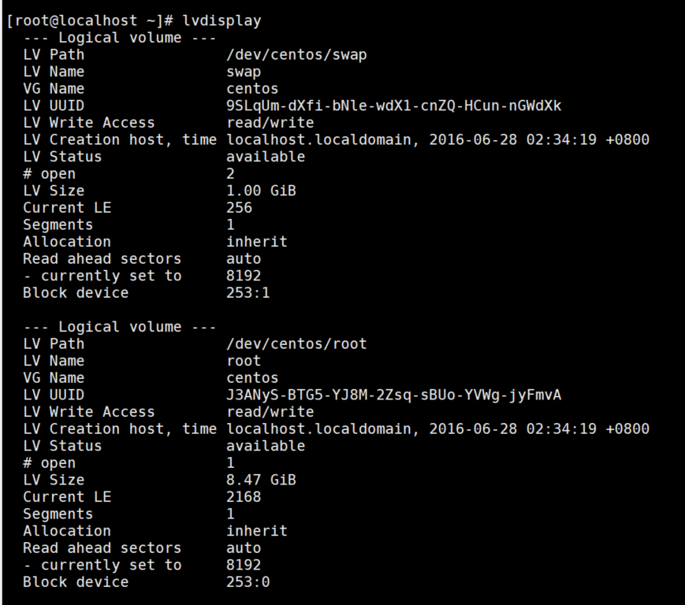The height and width of the screenshot is (605, 685).
Task: Click the Current LE value 2168
Action: click(x=244, y=497)
